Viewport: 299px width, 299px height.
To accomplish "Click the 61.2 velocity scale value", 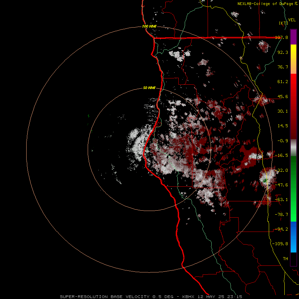I will point(283,82).
